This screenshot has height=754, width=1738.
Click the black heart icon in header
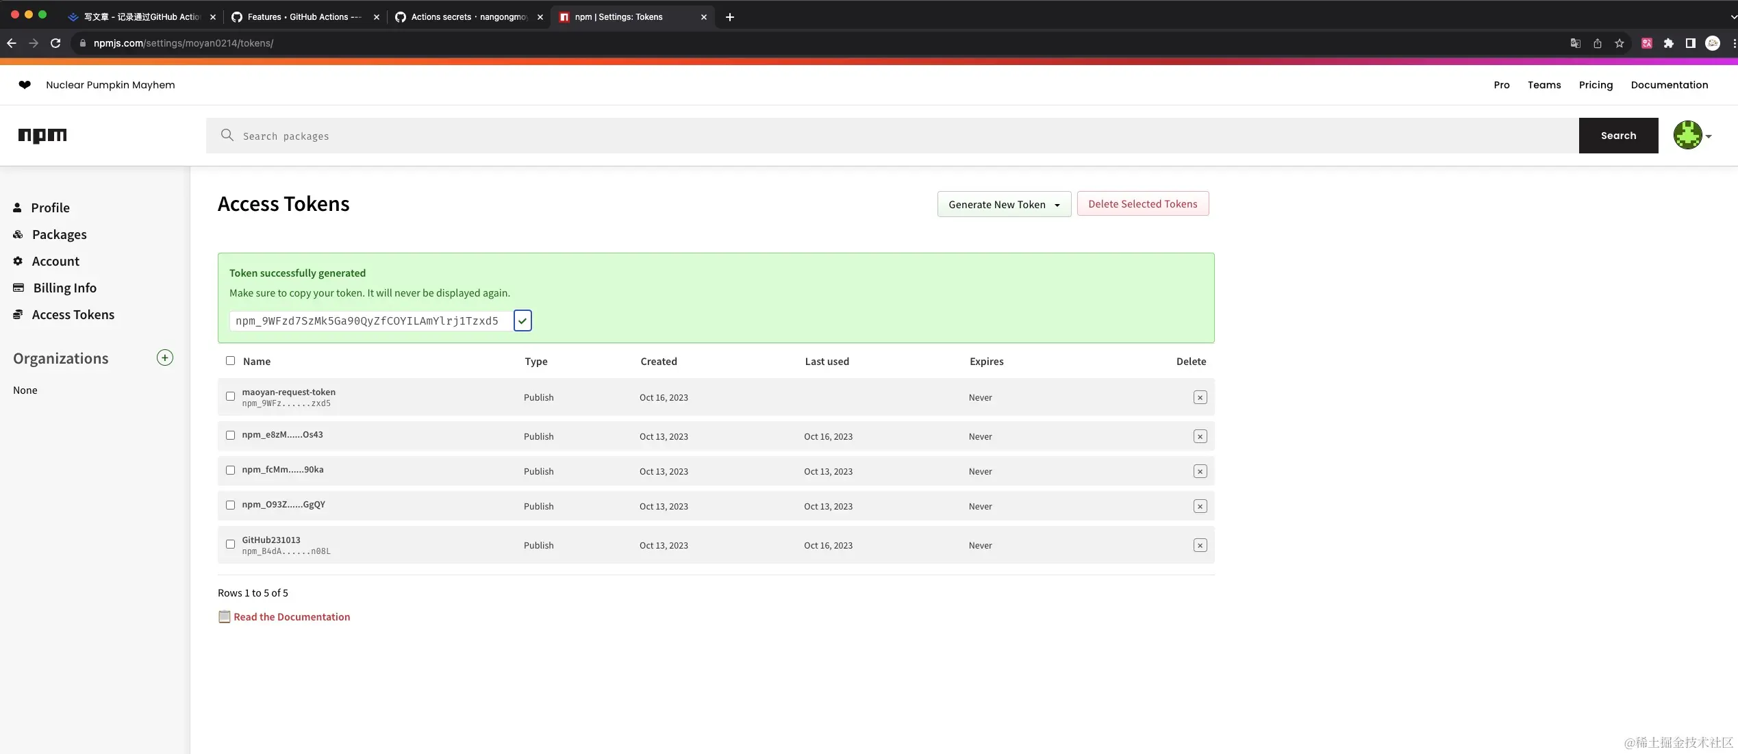[x=25, y=85]
